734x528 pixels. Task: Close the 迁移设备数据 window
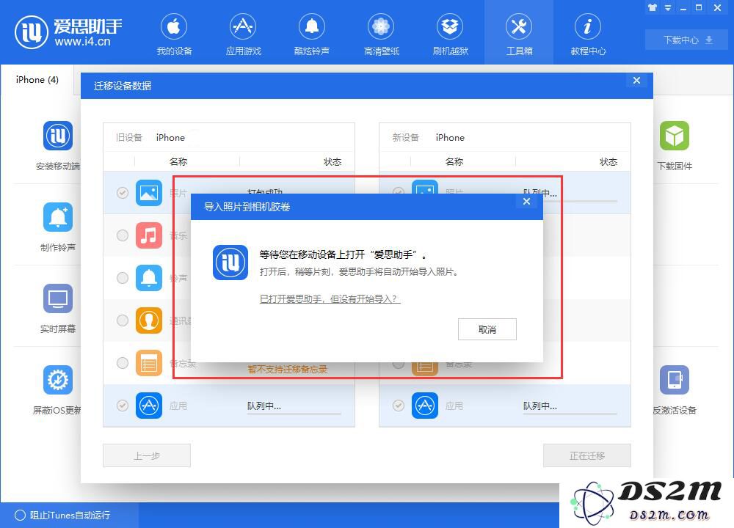[636, 81]
